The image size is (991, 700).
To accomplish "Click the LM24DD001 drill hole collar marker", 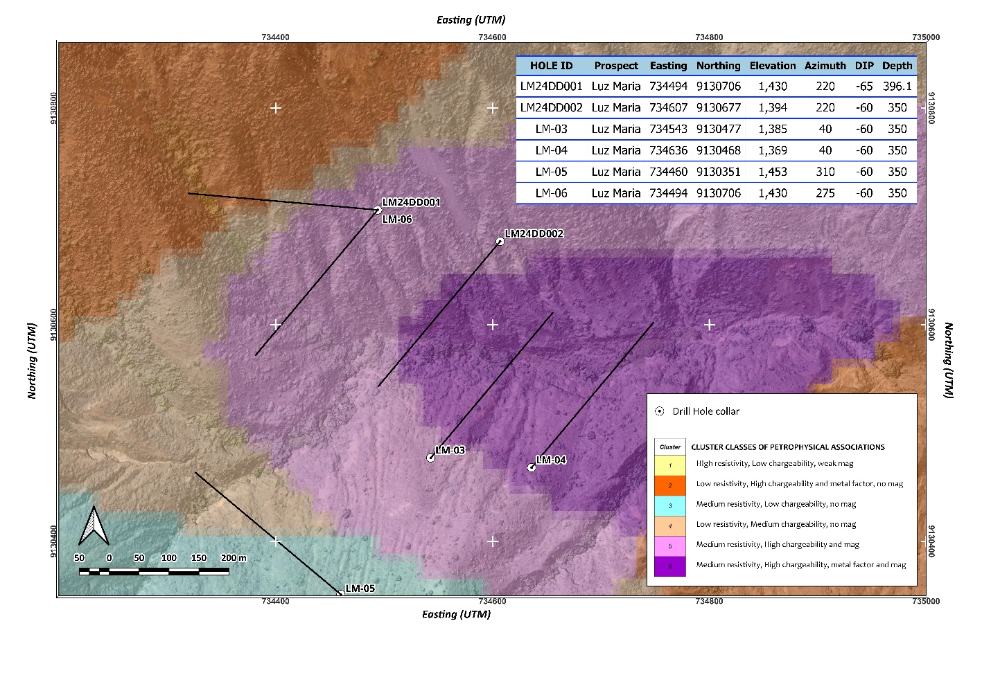I will click(x=378, y=210).
